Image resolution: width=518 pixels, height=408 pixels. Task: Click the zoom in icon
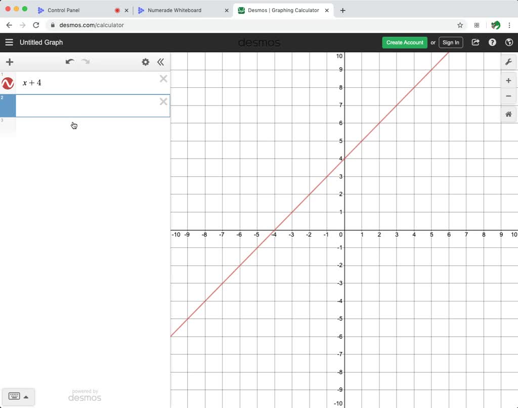pos(508,80)
